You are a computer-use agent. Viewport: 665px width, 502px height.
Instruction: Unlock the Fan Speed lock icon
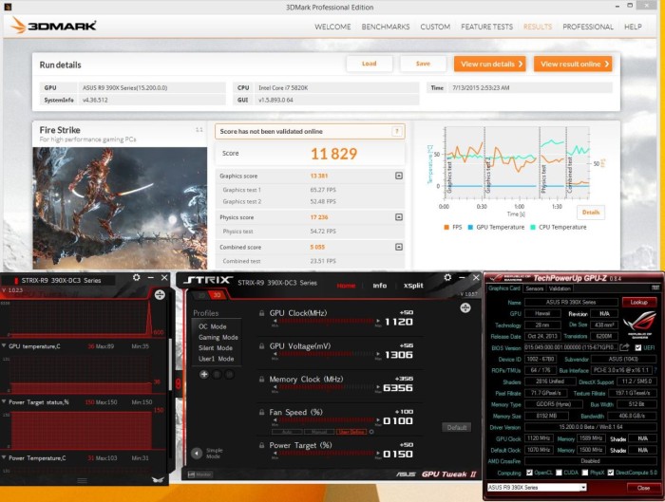[x=261, y=412]
